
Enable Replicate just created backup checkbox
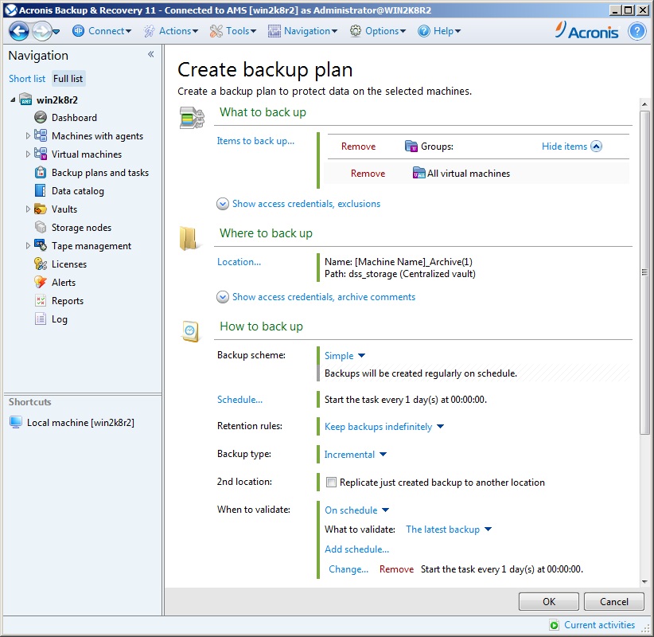click(x=331, y=483)
